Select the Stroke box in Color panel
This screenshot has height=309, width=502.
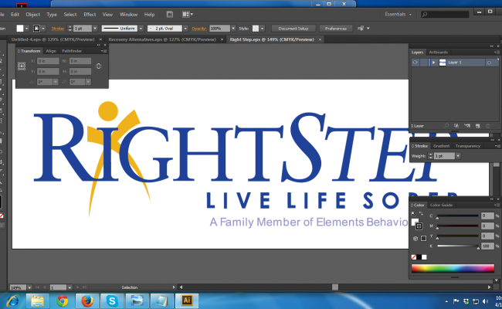[419, 226]
